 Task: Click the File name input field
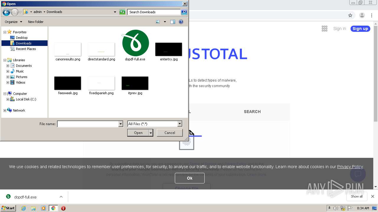click(x=88, y=124)
